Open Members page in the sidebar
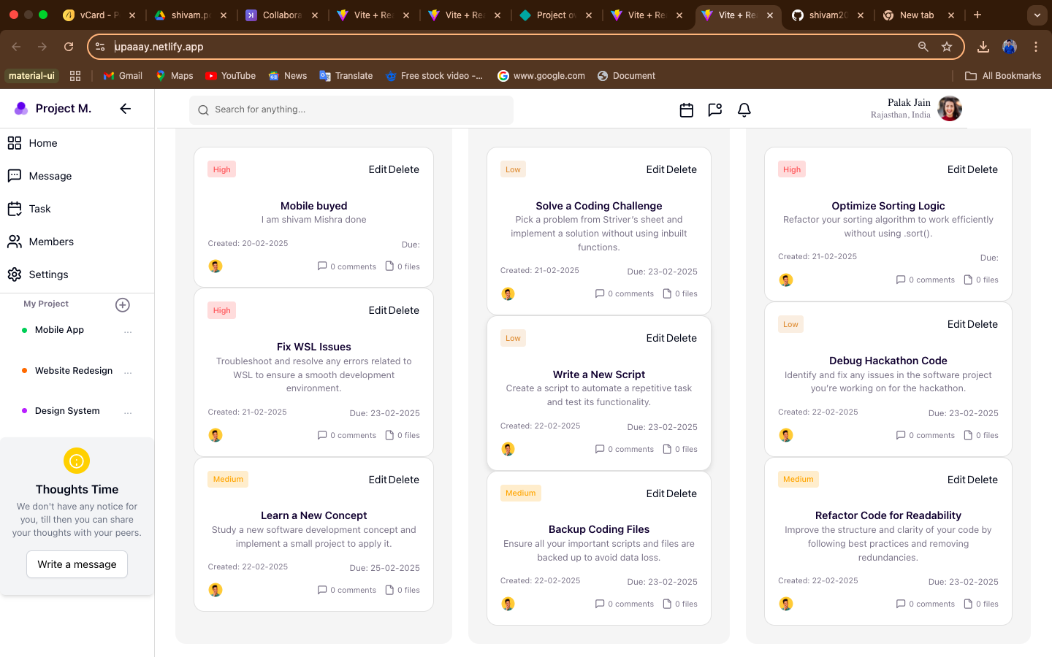 point(50,242)
